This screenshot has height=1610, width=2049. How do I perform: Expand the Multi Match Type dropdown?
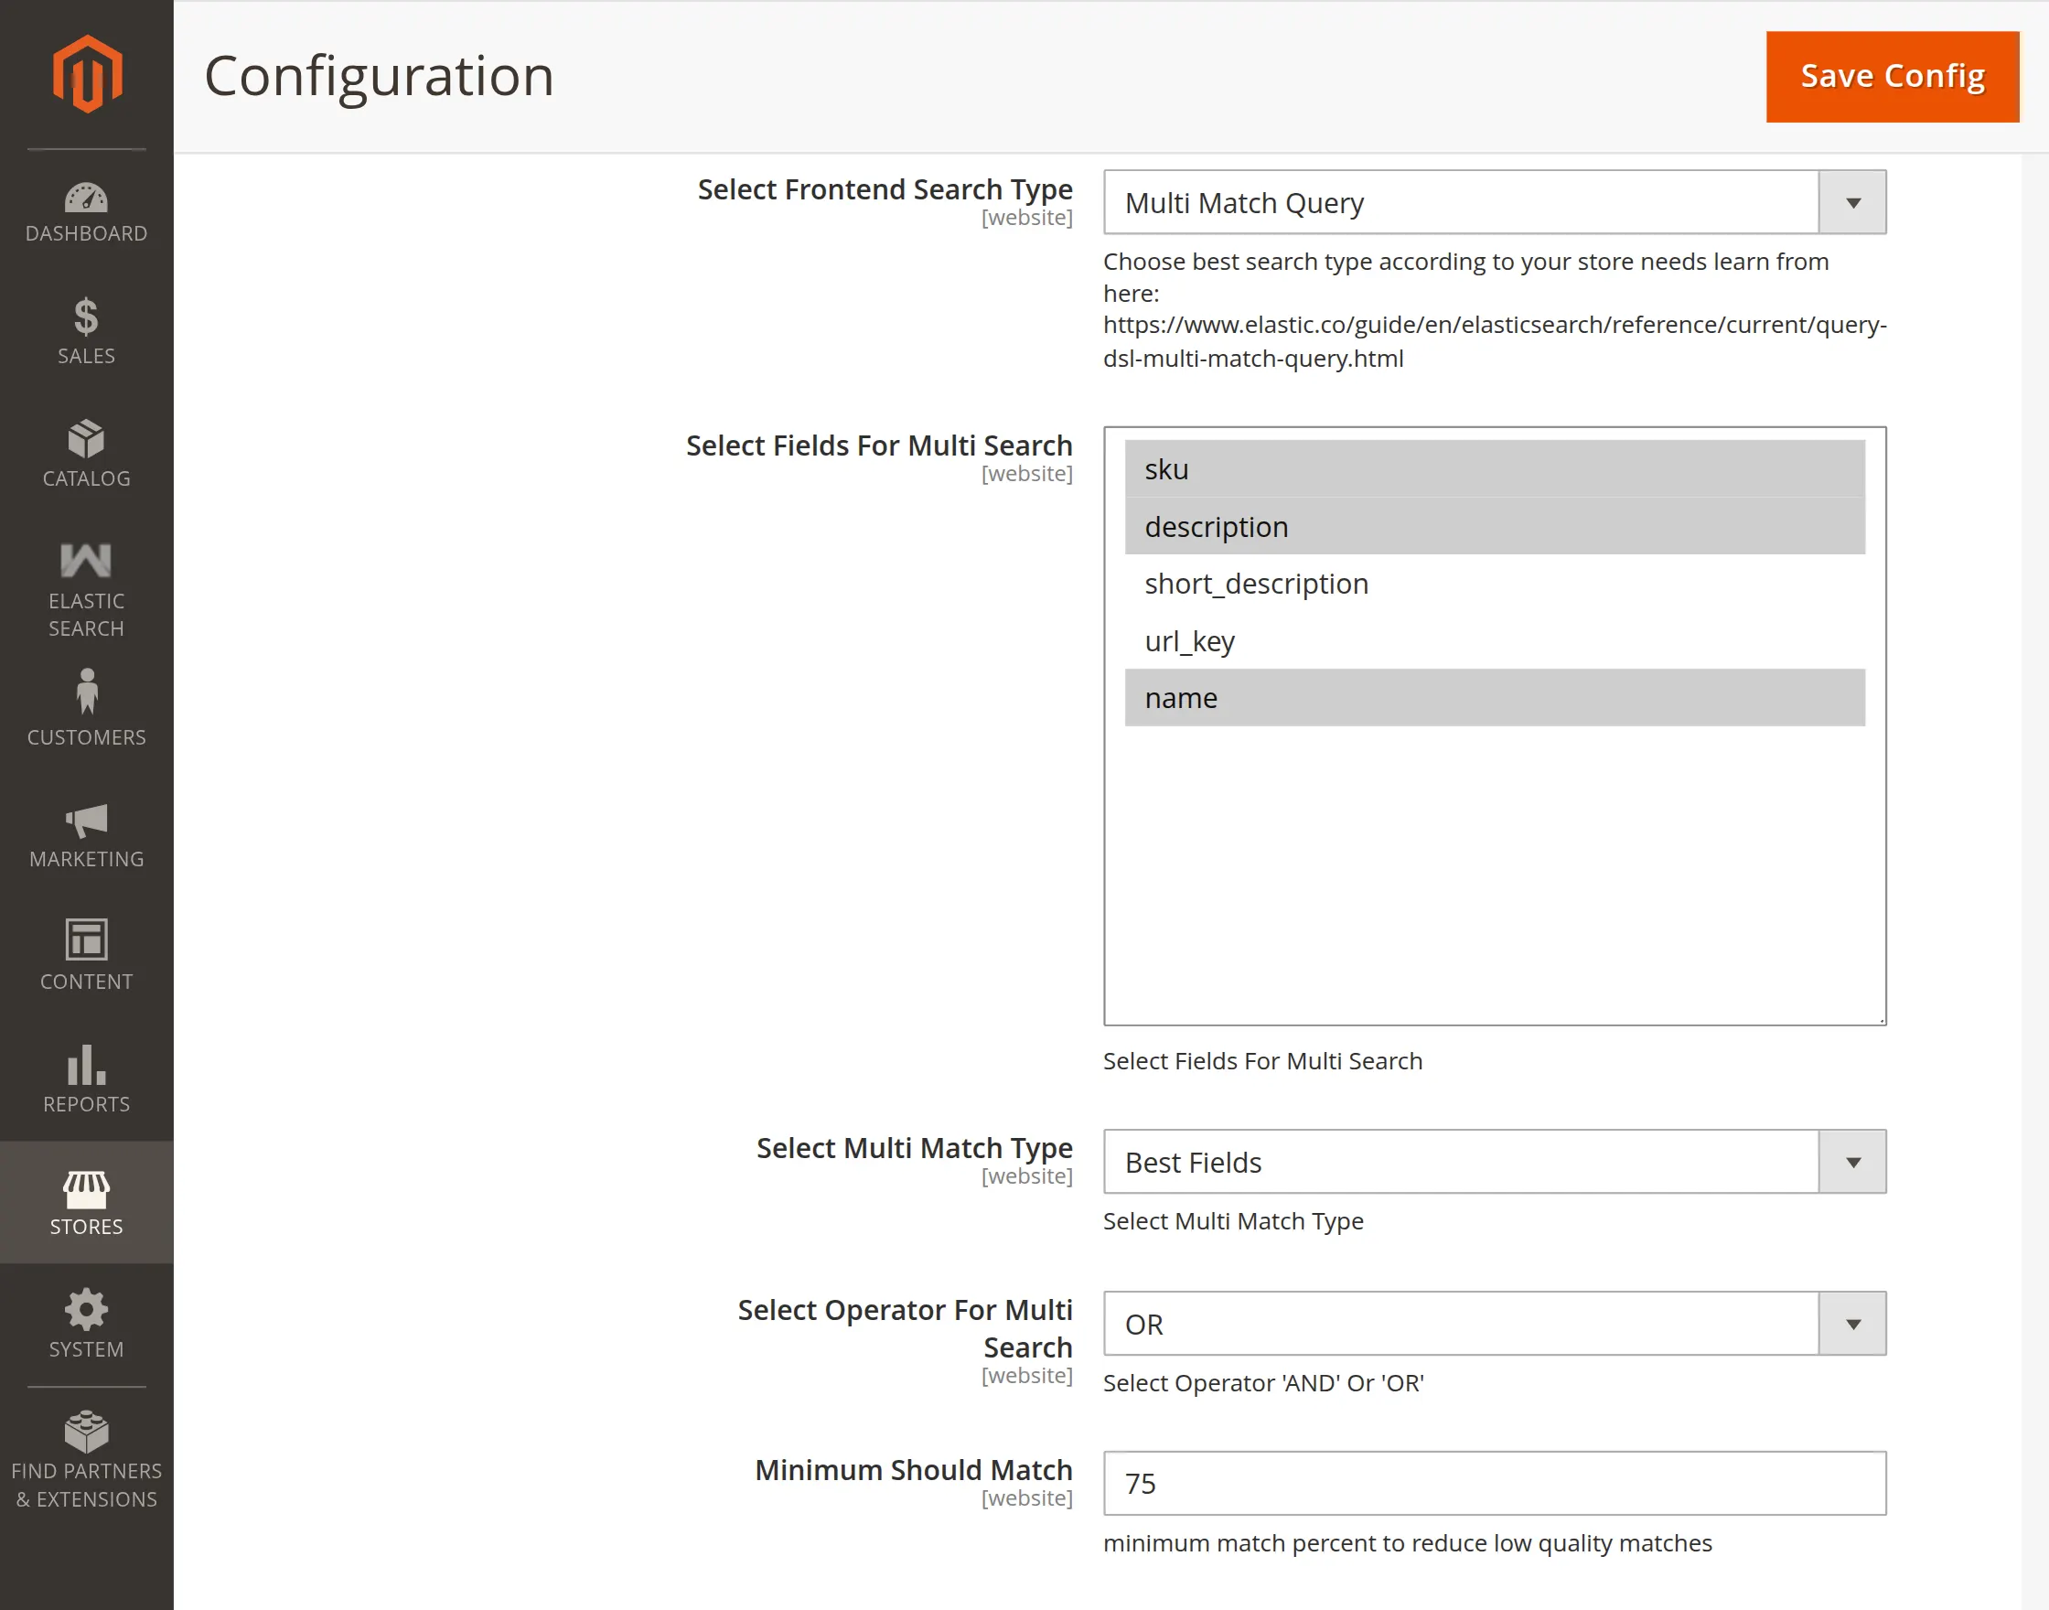click(x=1494, y=1162)
